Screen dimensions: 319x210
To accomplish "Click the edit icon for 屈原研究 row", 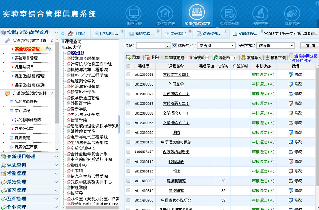I will coord(291,191).
